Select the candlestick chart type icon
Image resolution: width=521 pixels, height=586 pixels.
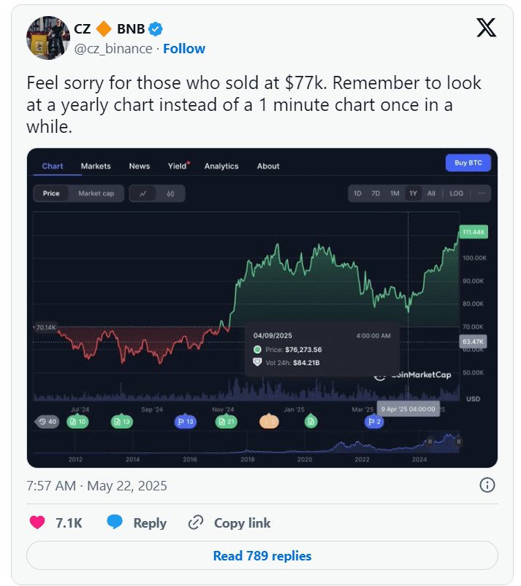(170, 193)
